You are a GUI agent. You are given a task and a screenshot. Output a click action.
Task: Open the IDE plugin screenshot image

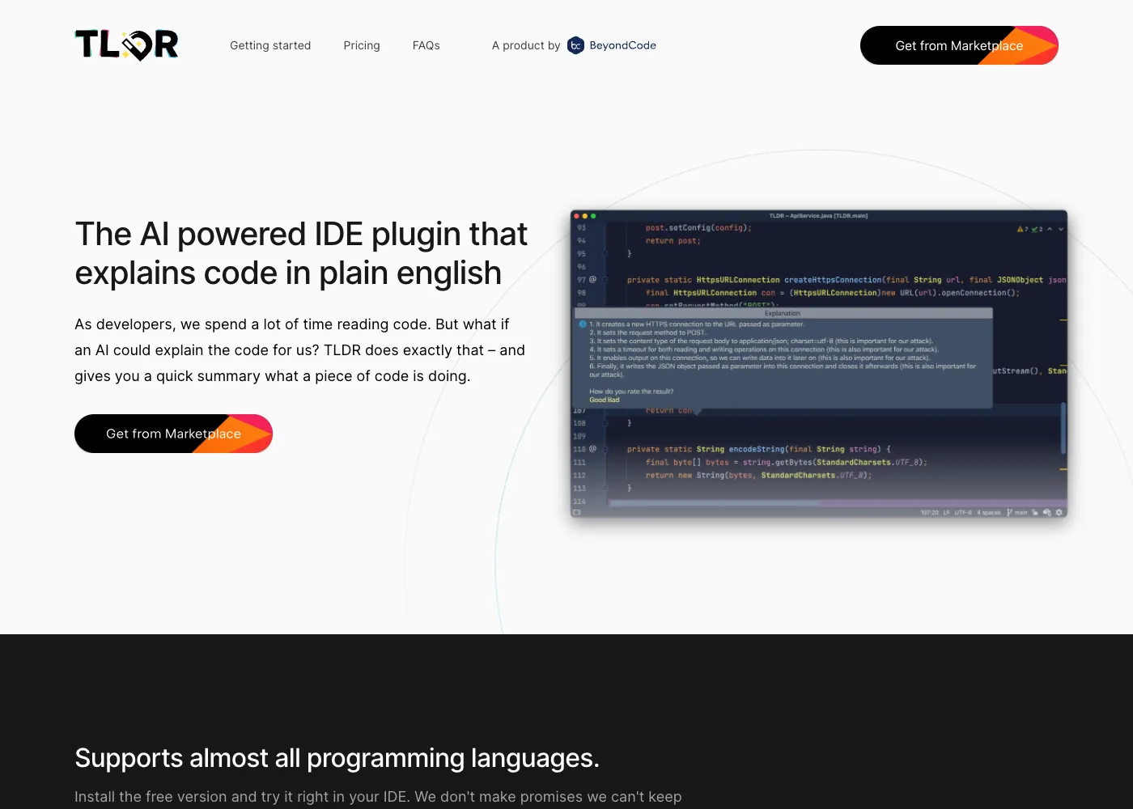819,364
